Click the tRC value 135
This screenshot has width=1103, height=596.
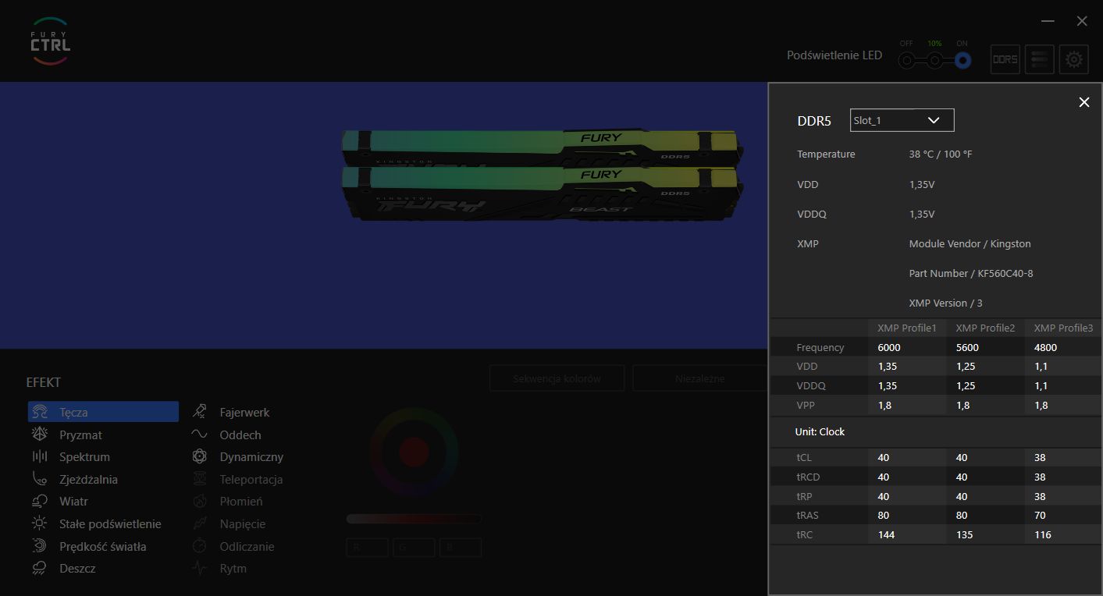965,534
